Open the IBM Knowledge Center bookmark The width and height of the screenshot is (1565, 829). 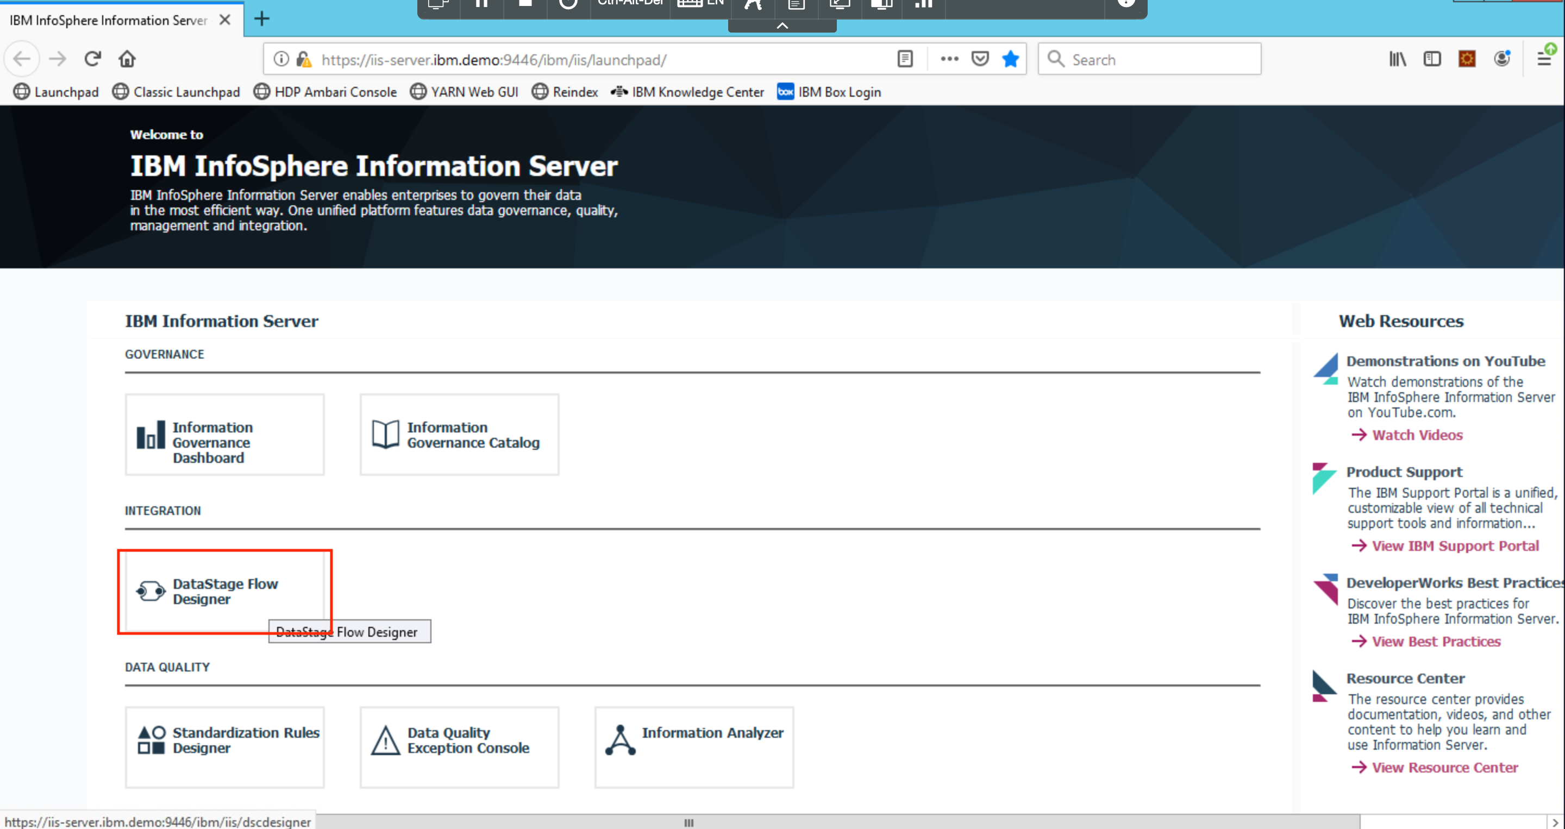(687, 92)
